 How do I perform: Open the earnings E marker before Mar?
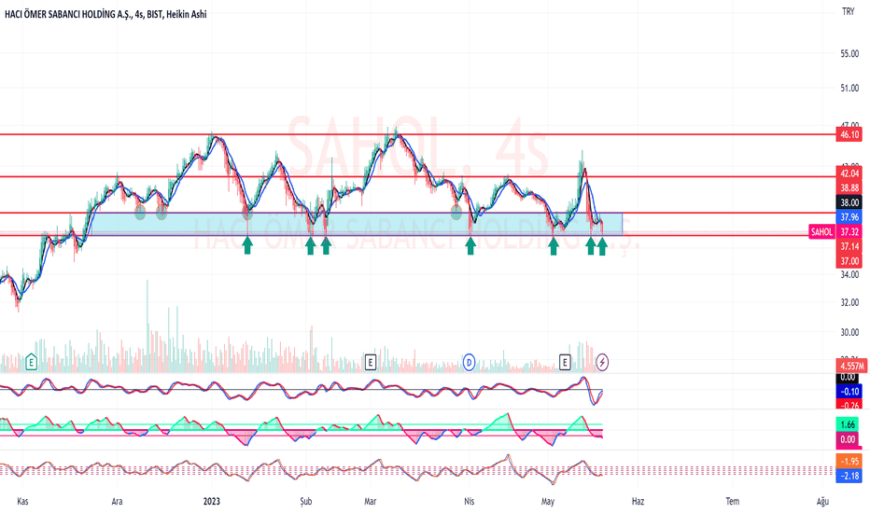(370, 363)
